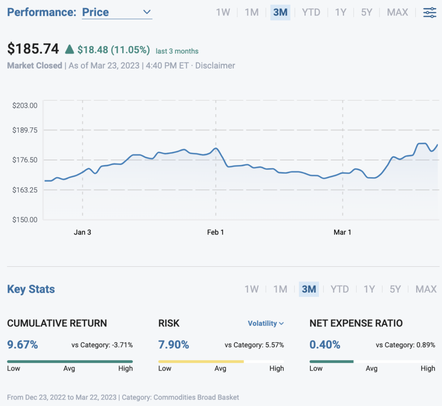Show 1Y performance chart range
The width and height of the screenshot is (442, 406).
(341, 12)
